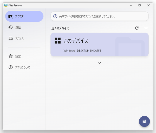Close the Files Remote window
Screen dimensions: 156x133
coord(148,5)
